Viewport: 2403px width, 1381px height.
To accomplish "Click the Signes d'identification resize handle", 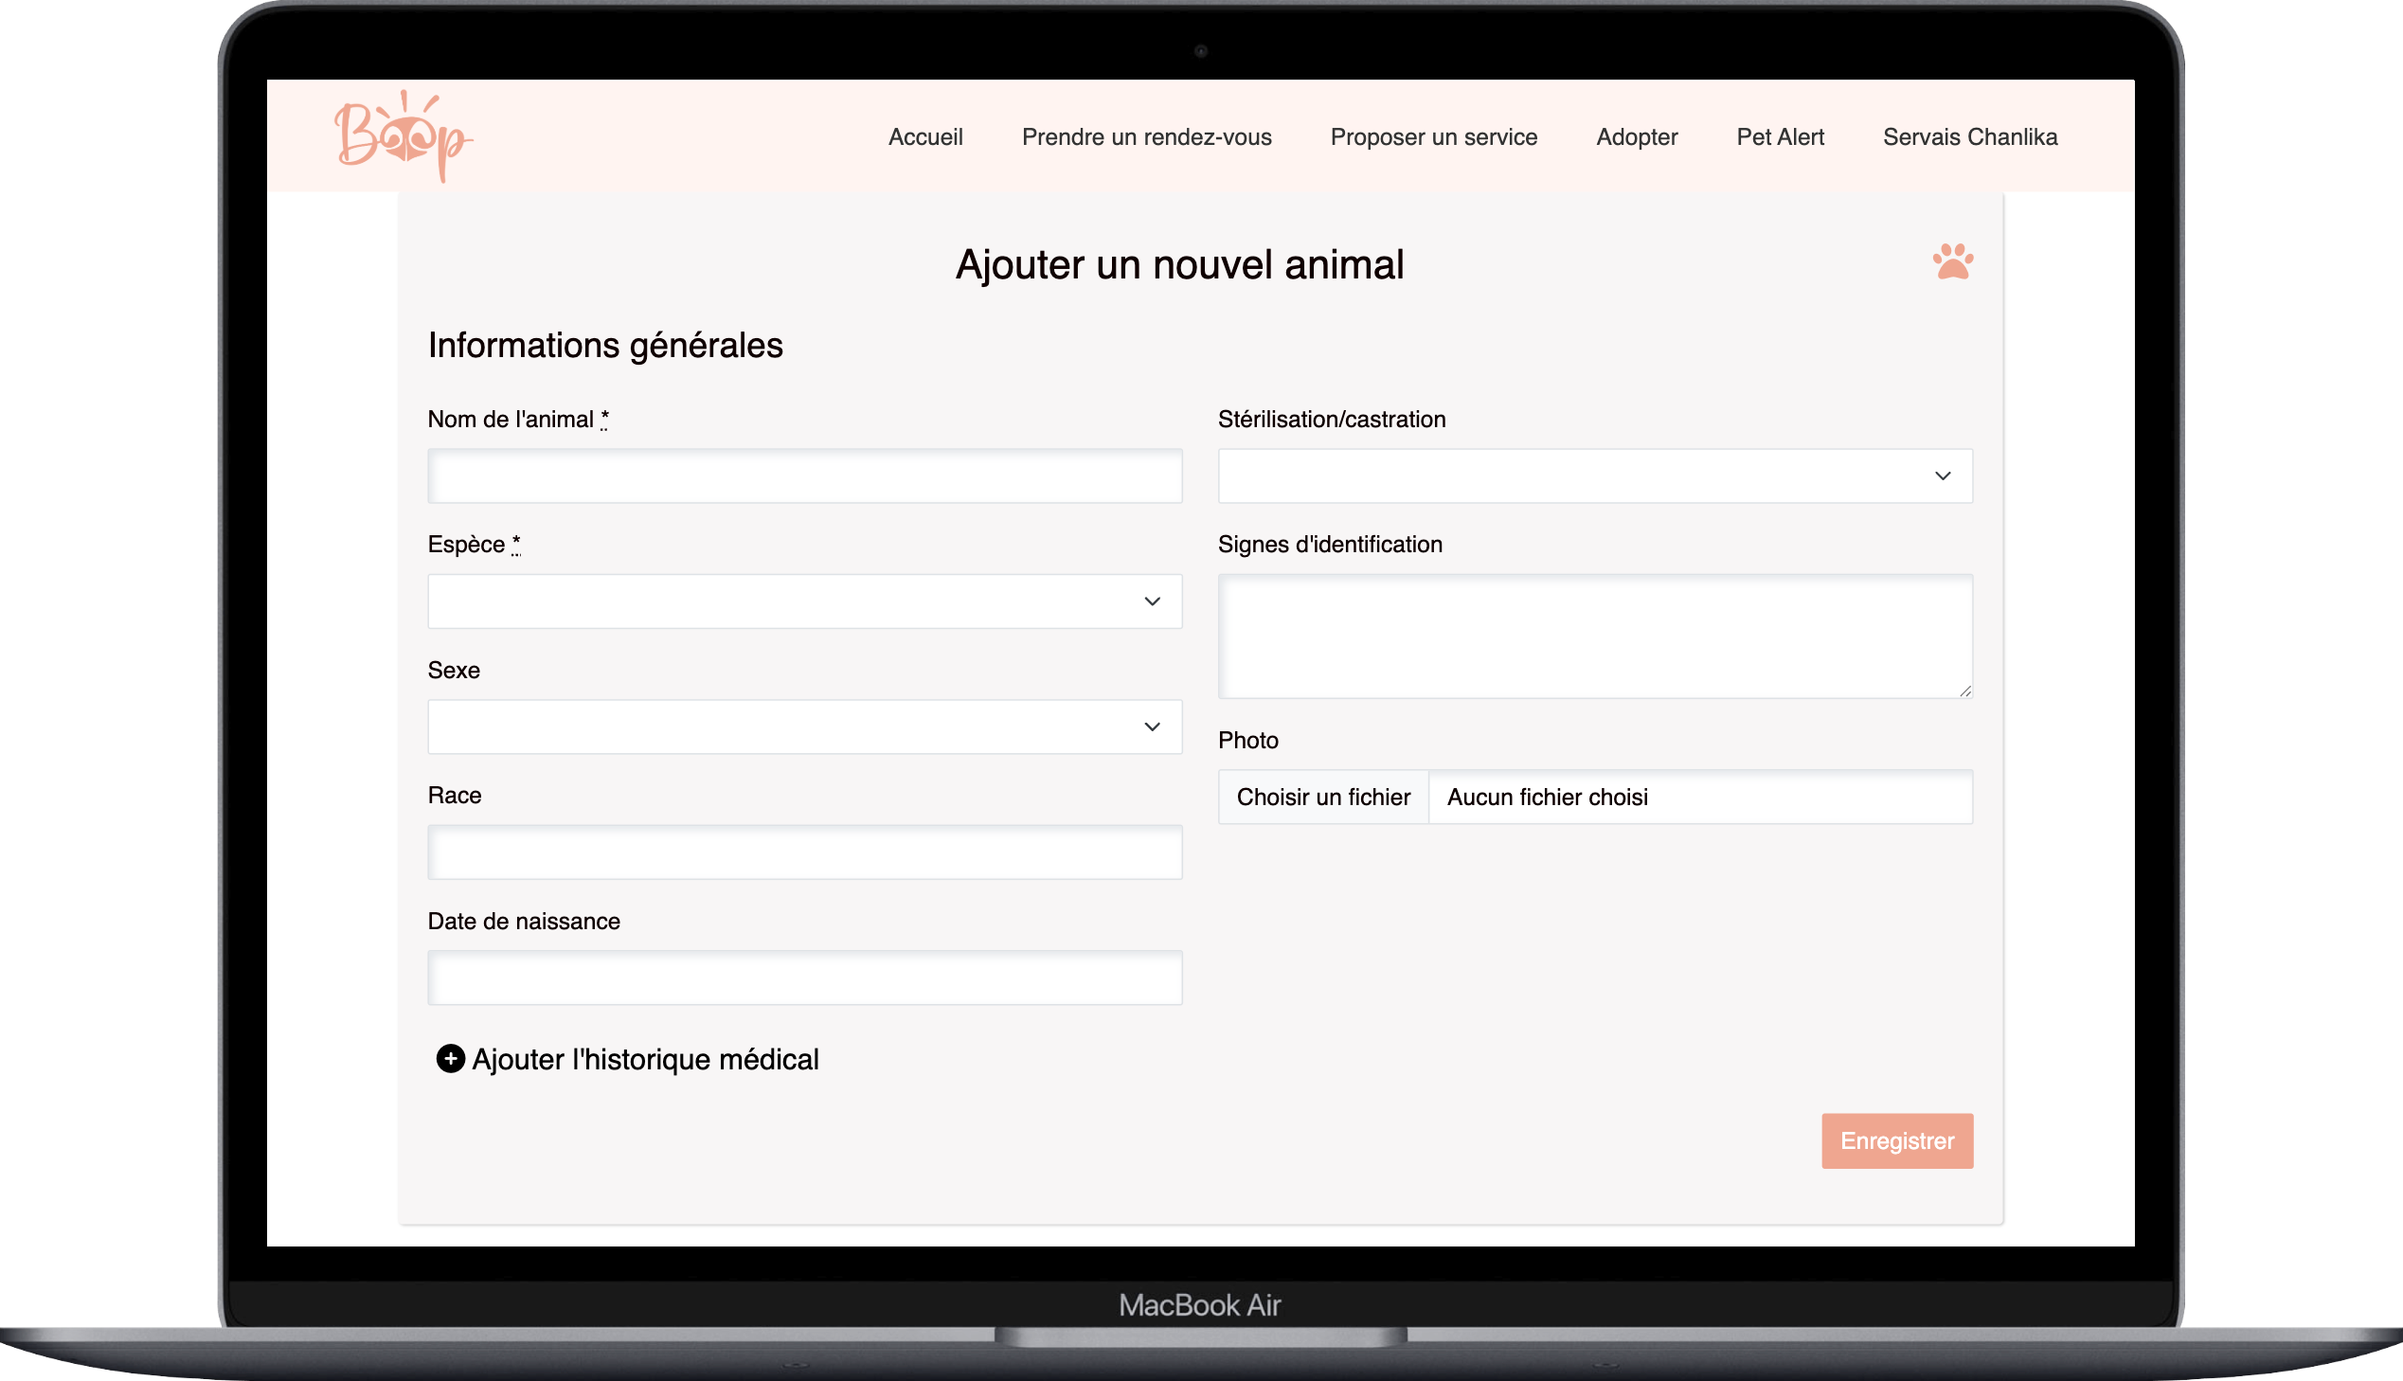I will point(1964,691).
